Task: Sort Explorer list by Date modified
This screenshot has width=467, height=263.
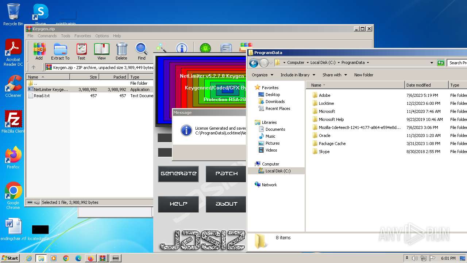Action: pos(427,85)
